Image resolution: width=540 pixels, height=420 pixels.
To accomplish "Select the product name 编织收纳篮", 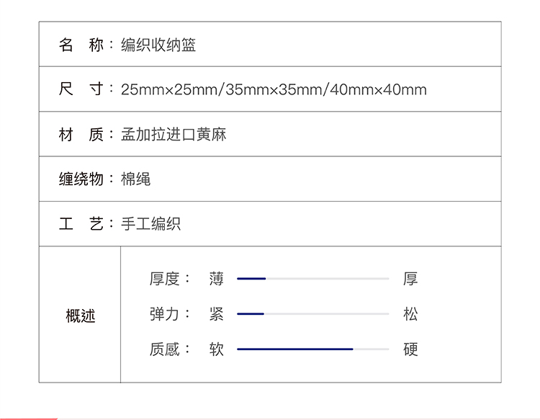I will click(158, 45).
